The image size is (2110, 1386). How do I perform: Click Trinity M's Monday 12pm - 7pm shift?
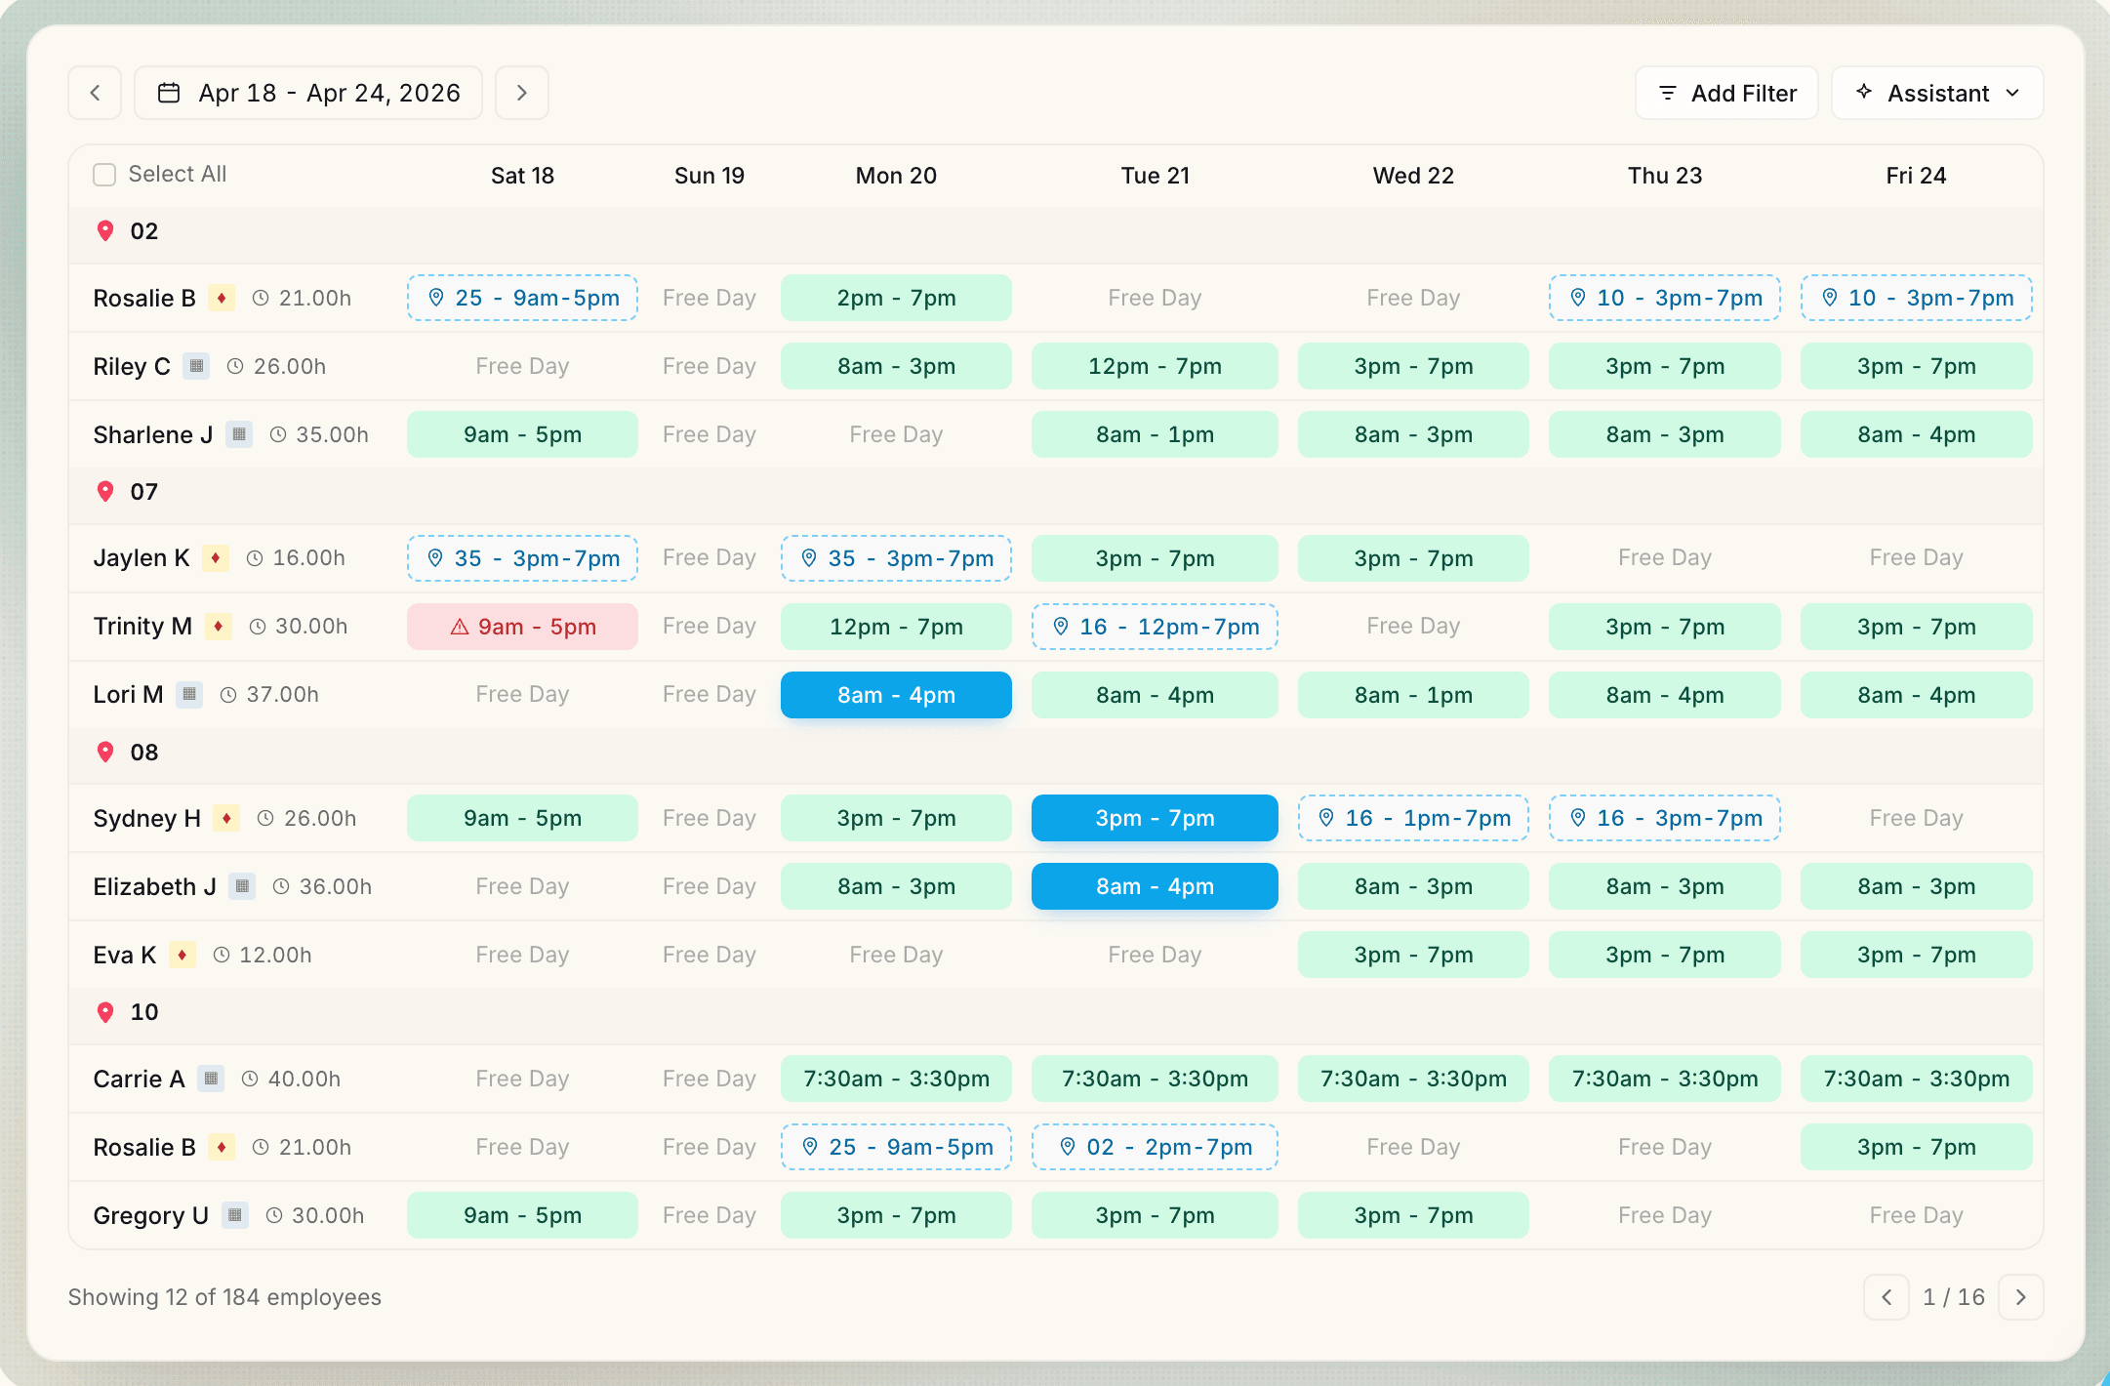pos(896,627)
